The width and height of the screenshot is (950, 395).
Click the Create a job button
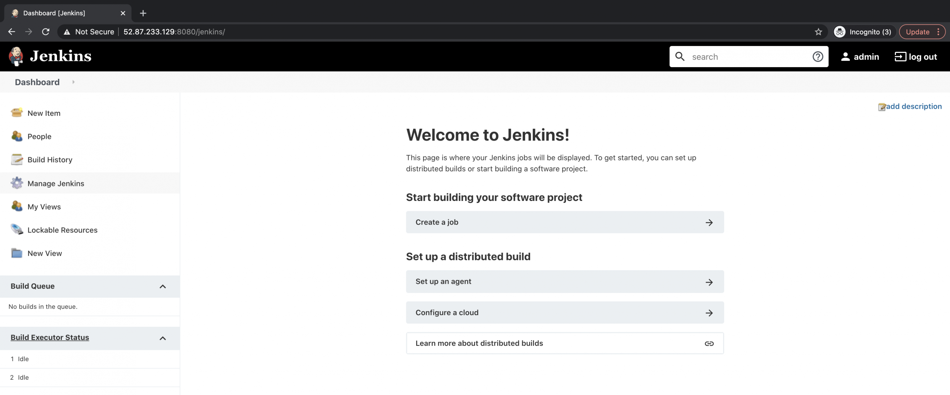565,222
